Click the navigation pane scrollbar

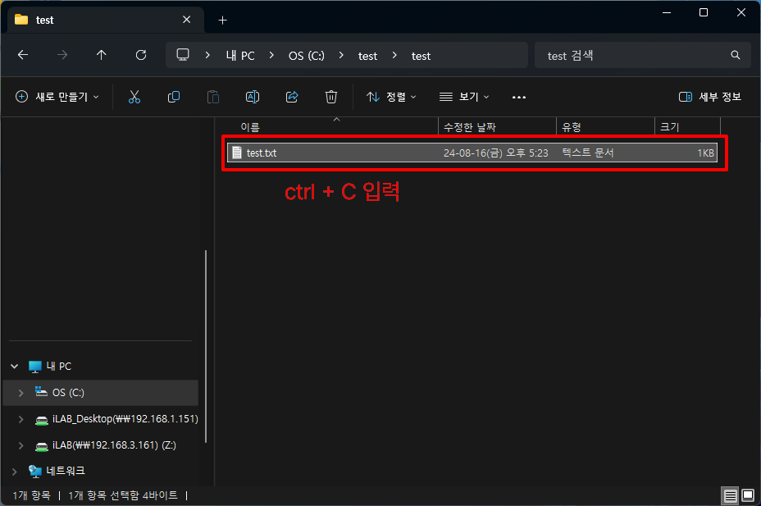(206, 346)
